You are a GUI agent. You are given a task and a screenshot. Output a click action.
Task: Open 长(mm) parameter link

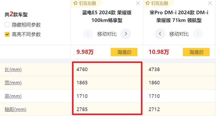(x=13, y=69)
